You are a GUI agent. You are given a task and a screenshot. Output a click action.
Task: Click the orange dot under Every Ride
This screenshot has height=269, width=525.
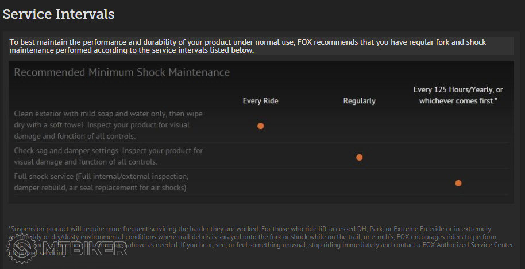[x=261, y=126]
